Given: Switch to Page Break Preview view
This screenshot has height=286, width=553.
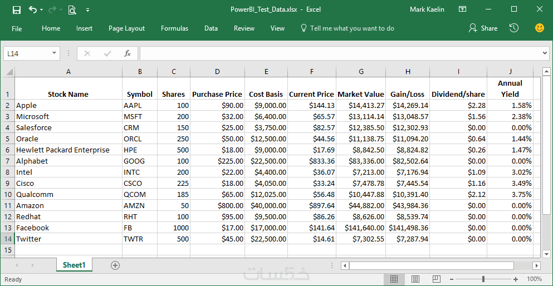Looking at the screenshot, I should [433, 279].
